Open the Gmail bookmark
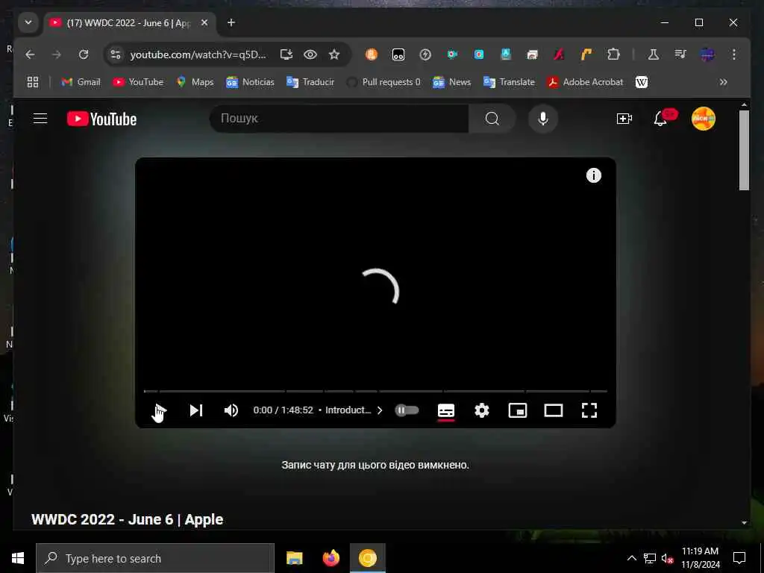Image resolution: width=764 pixels, height=573 pixels. click(81, 82)
